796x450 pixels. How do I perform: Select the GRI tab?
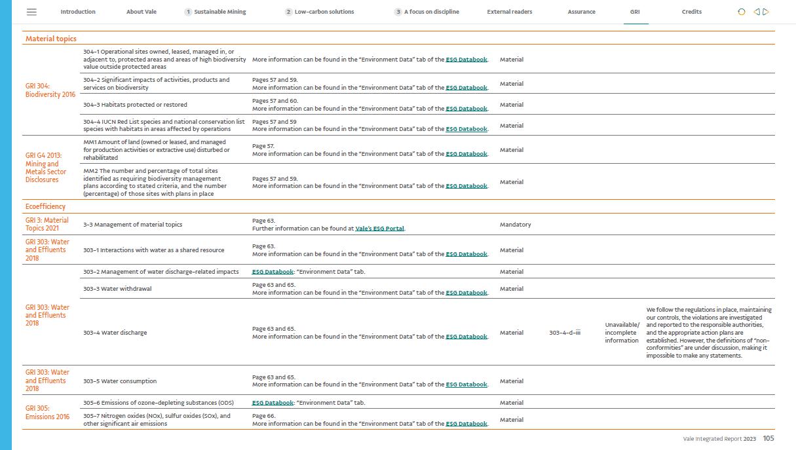click(635, 12)
